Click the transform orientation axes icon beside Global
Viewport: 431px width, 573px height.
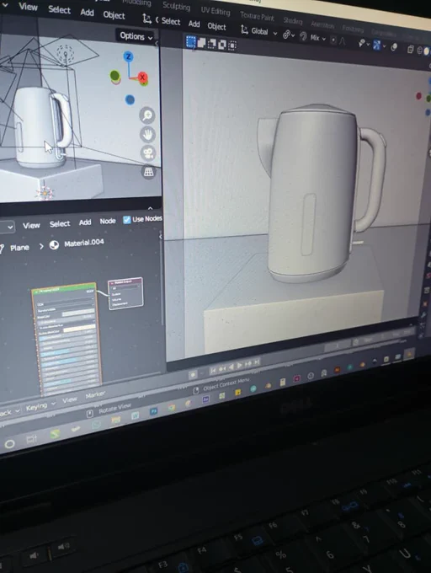(x=244, y=29)
